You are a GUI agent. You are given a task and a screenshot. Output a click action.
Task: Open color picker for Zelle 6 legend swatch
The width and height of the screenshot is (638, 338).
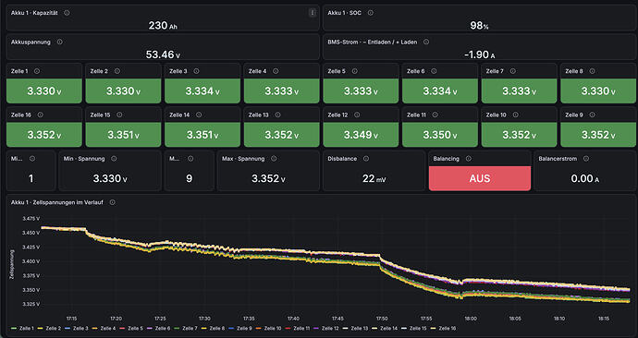point(150,328)
